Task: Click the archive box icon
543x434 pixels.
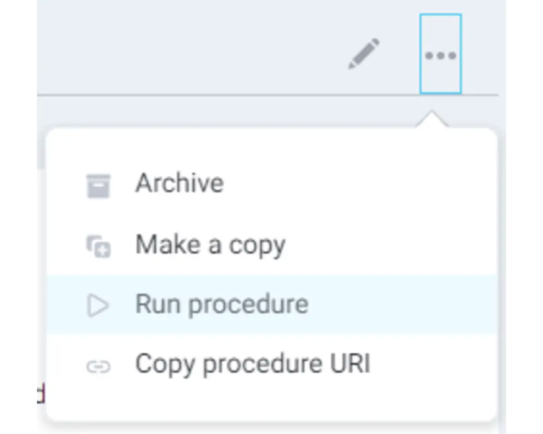Action: pyautogui.click(x=98, y=186)
